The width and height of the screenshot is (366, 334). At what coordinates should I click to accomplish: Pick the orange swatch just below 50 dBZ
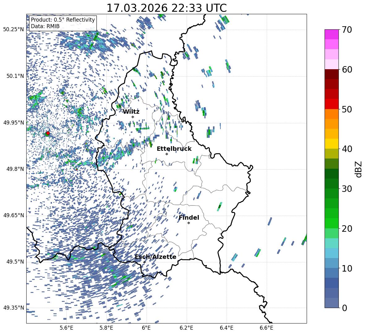click(x=331, y=114)
